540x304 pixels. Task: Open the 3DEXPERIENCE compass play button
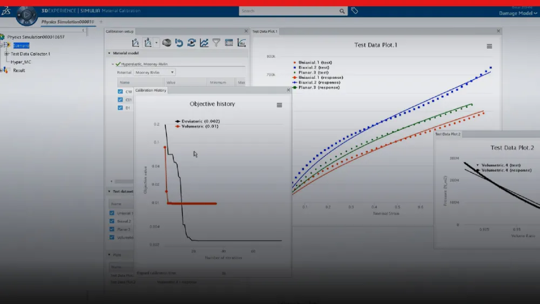(x=26, y=15)
